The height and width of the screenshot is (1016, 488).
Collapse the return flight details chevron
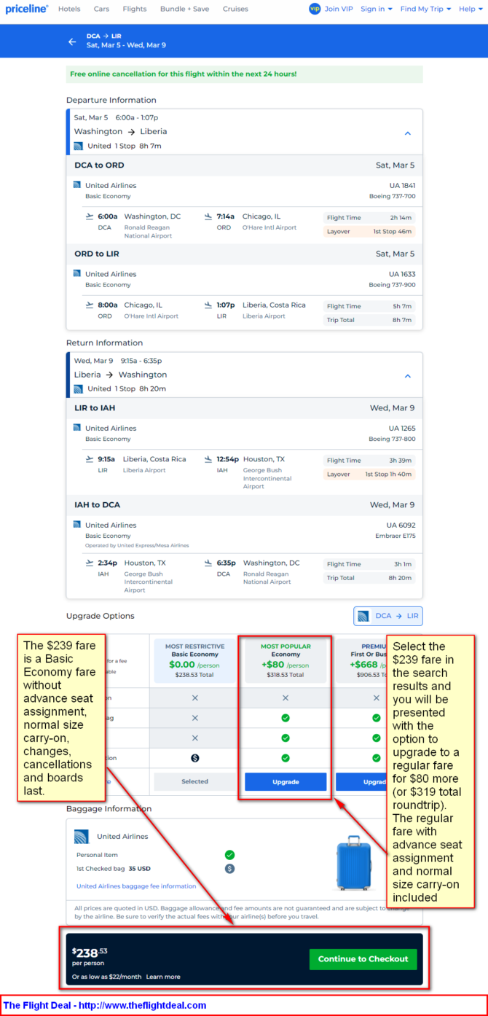pos(408,376)
